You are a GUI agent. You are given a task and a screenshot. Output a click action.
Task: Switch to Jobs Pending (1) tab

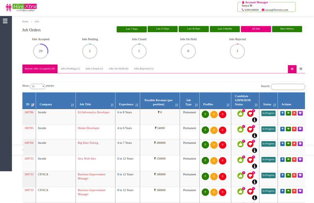pos(70,69)
